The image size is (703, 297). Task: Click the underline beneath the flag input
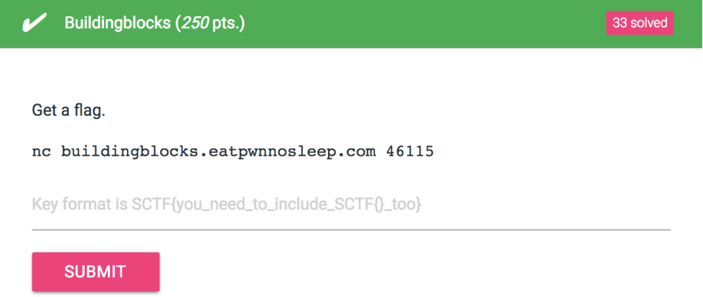(351, 230)
